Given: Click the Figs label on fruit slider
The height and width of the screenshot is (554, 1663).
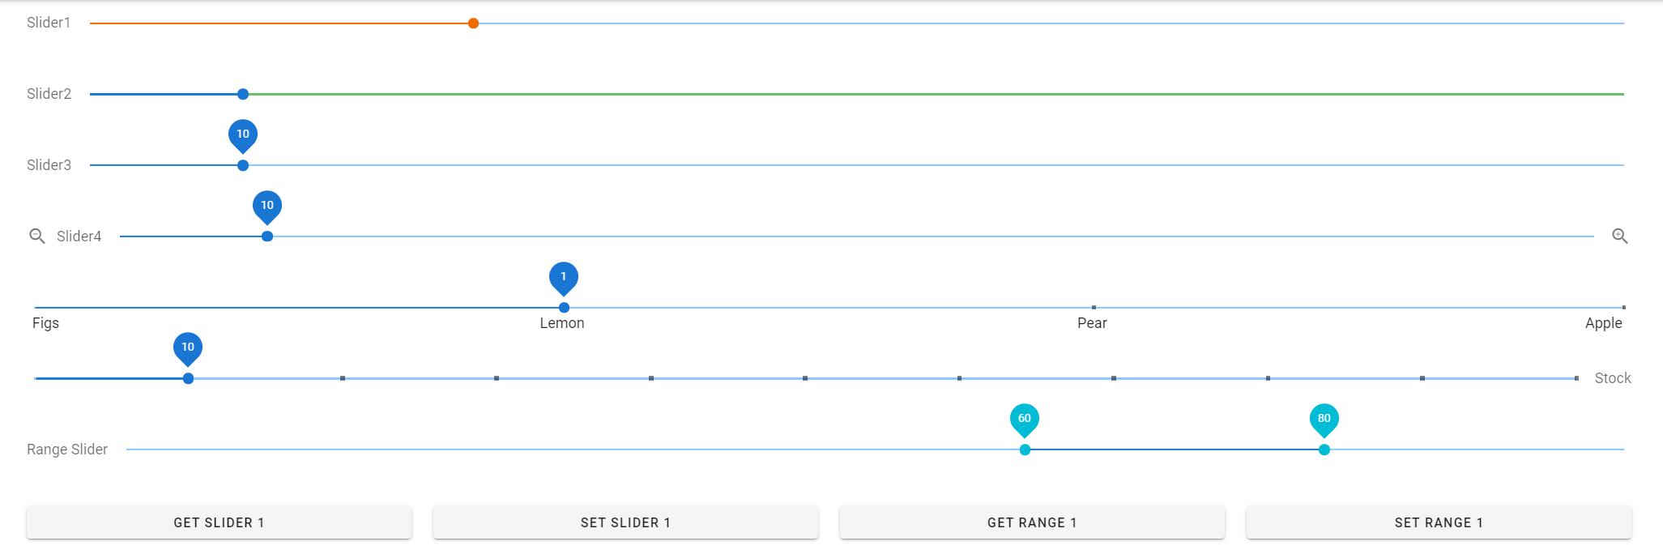Looking at the screenshot, I should click(45, 323).
